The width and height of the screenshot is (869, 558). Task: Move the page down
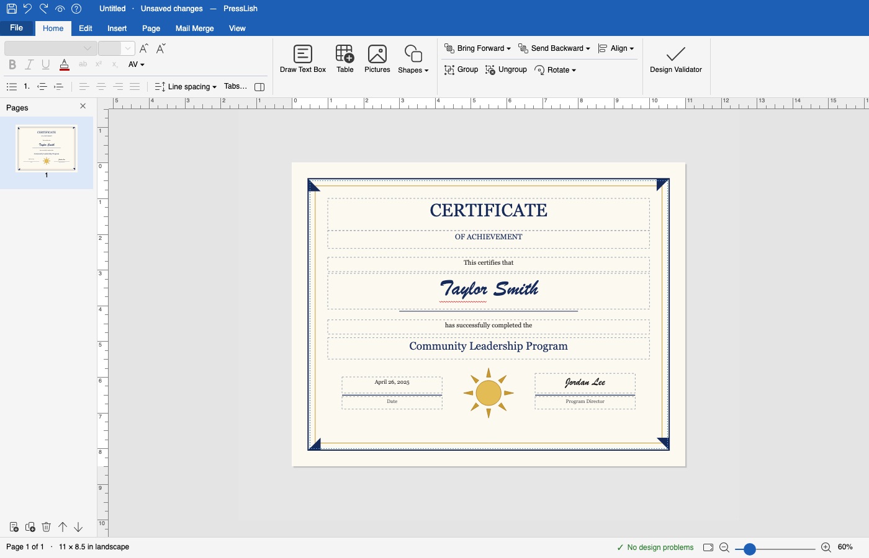pos(78,527)
